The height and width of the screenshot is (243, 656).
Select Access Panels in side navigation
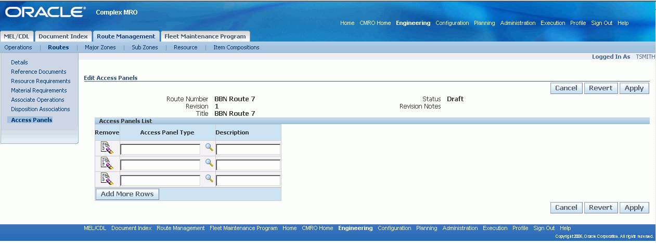click(32, 120)
